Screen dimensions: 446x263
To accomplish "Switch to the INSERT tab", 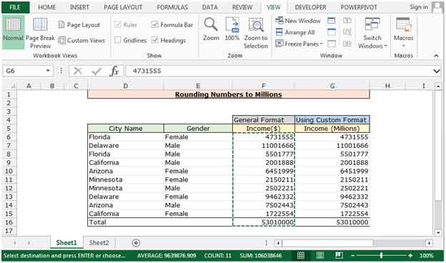I will coord(79,7).
